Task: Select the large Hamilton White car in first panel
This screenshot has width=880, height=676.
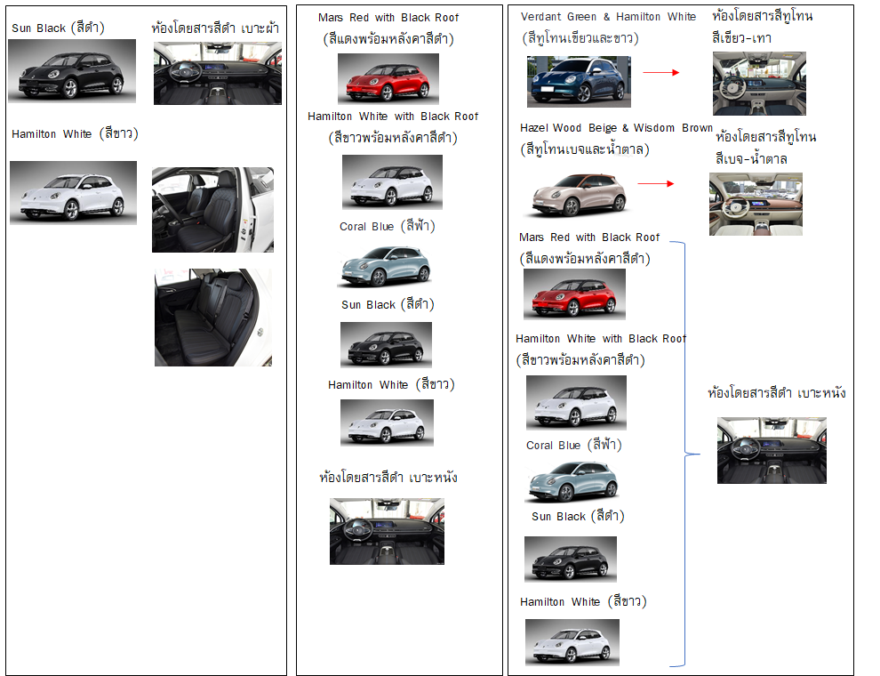Action: pos(73,193)
